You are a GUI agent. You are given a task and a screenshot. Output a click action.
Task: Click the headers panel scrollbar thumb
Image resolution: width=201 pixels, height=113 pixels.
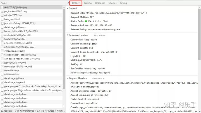(x=199, y=34)
